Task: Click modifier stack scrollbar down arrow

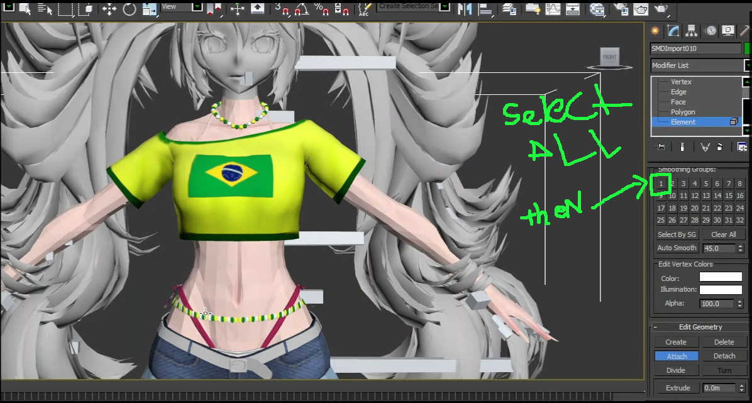Action: tap(746, 131)
